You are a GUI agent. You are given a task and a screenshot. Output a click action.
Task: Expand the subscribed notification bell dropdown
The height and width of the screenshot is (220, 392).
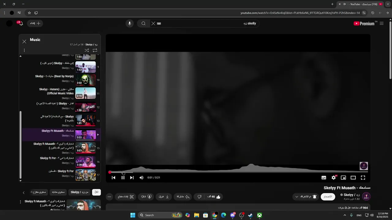tap(305, 197)
